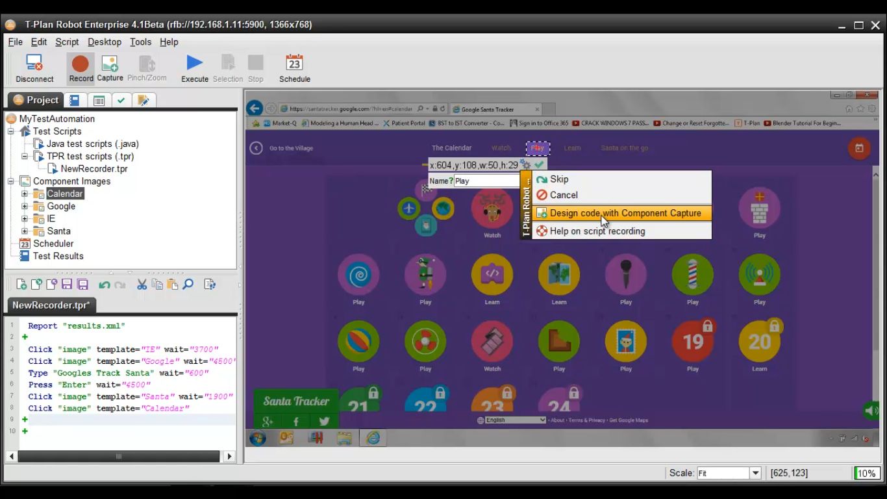Select Scheduler in the project tree
Image resolution: width=887 pixels, height=499 pixels.
[x=53, y=244]
